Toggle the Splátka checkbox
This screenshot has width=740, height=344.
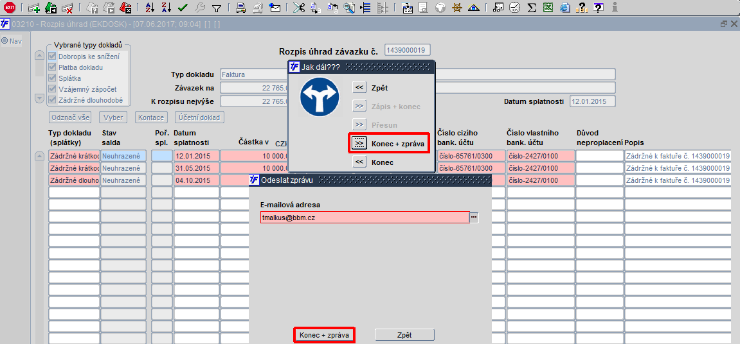pos(53,78)
